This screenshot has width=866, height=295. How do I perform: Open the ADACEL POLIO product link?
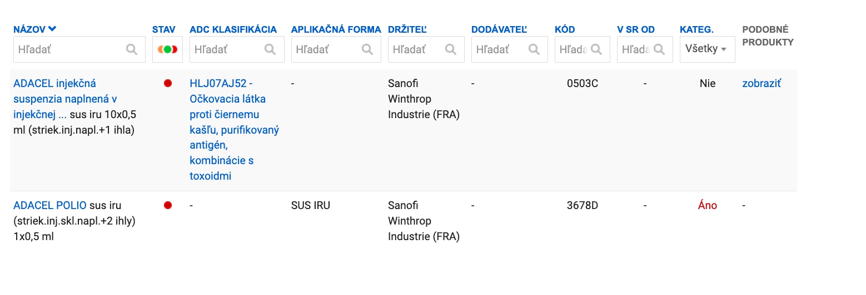[x=50, y=205]
